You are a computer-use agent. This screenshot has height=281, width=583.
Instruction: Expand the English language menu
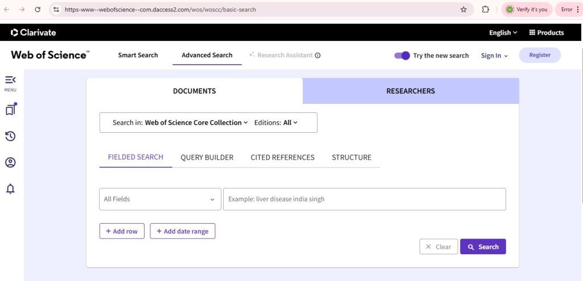(x=503, y=32)
